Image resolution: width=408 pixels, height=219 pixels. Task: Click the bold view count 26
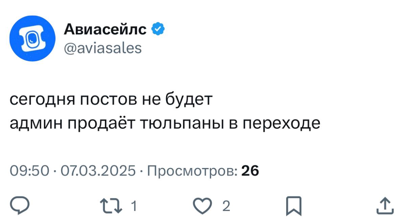(x=250, y=171)
